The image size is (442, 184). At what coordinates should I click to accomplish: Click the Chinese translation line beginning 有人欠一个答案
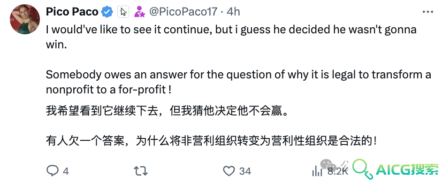pyautogui.click(x=211, y=141)
